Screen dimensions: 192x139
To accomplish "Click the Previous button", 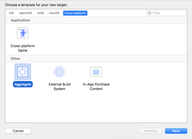I will pos(151,131).
